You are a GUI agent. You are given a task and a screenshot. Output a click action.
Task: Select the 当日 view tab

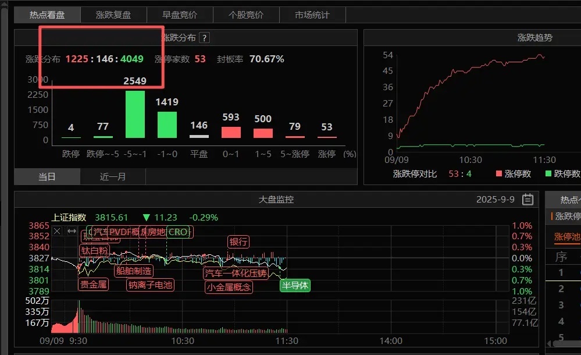coord(47,176)
